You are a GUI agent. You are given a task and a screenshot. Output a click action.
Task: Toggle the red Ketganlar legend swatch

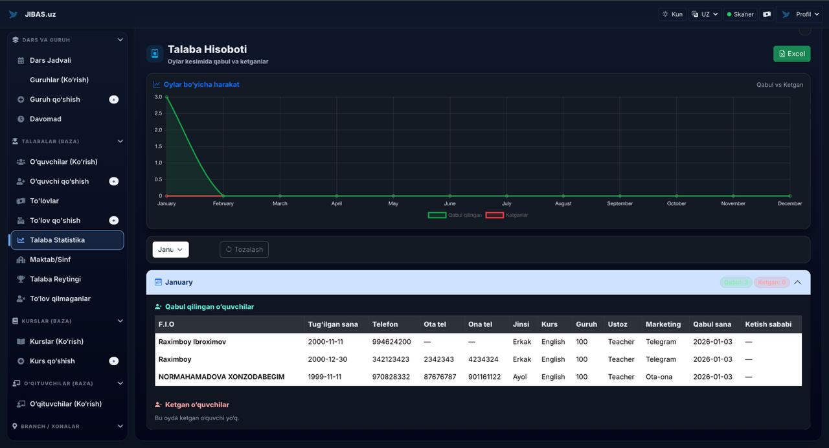(x=495, y=215)
